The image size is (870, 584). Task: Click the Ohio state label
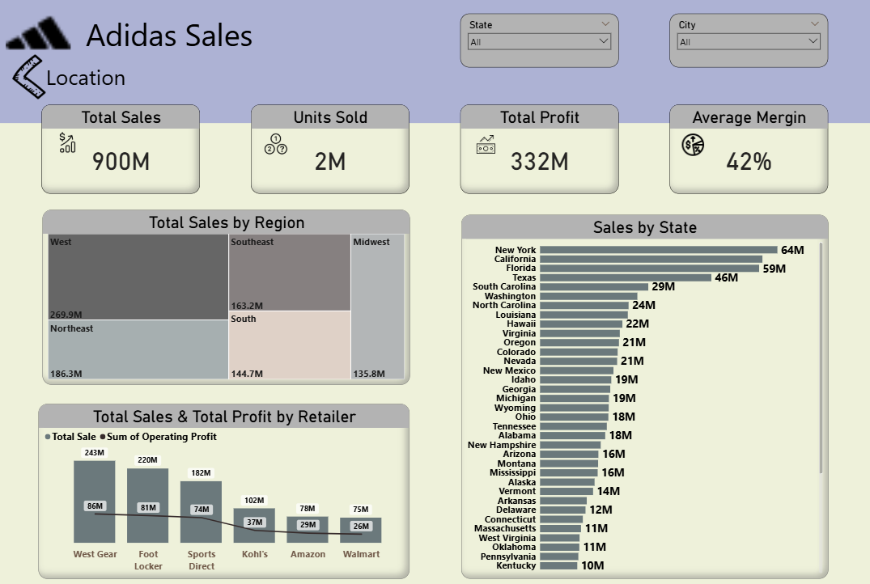pos(525,417)
